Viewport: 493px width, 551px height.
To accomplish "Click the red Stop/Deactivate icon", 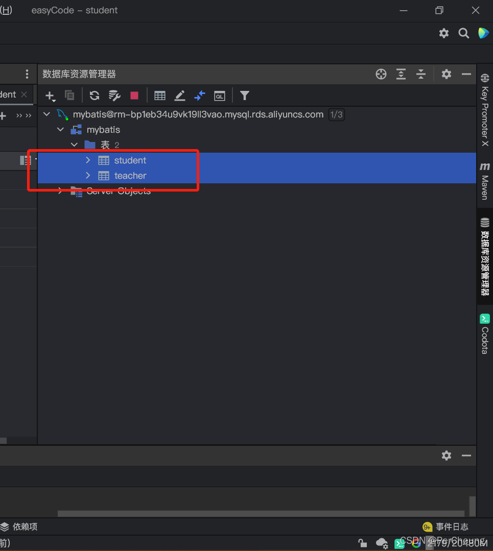I will coord(134,95).
